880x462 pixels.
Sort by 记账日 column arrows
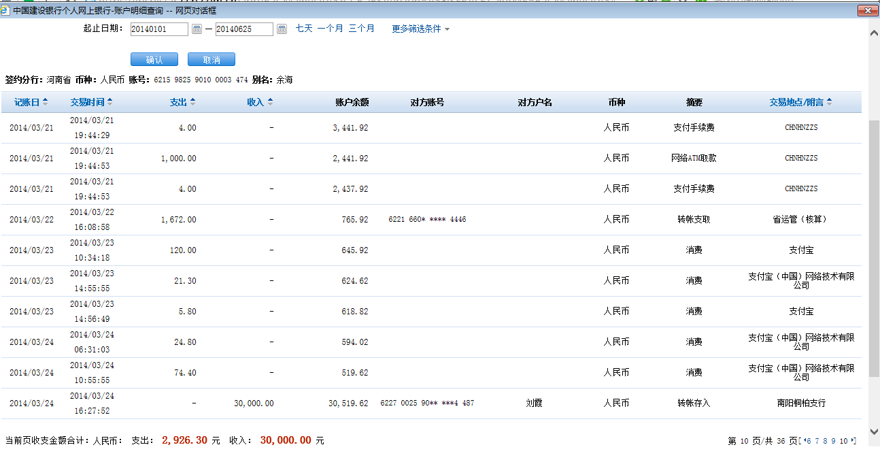[x=45, y=102]
